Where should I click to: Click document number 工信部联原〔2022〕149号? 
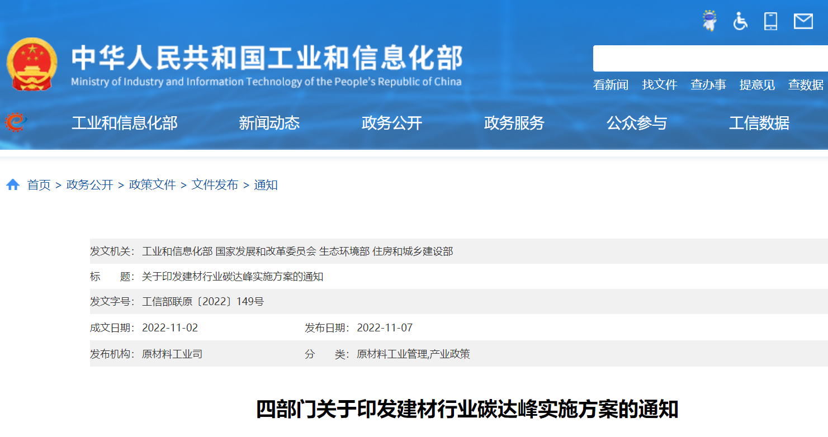pyautogui.click(x=203, y=302)
